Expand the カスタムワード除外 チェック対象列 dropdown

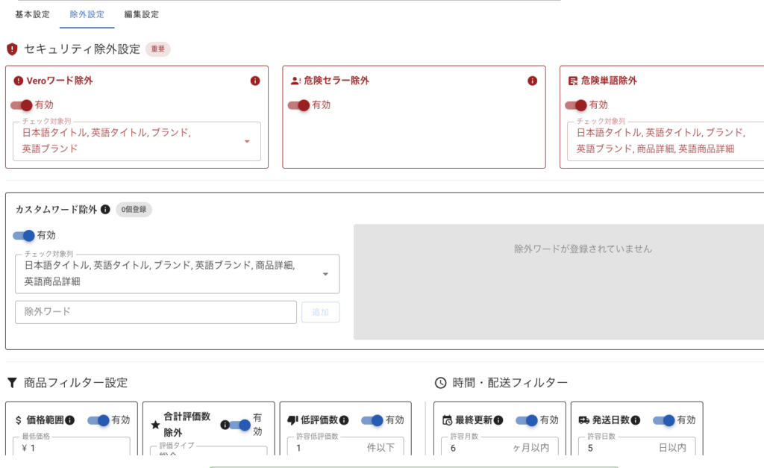(325, 274)
